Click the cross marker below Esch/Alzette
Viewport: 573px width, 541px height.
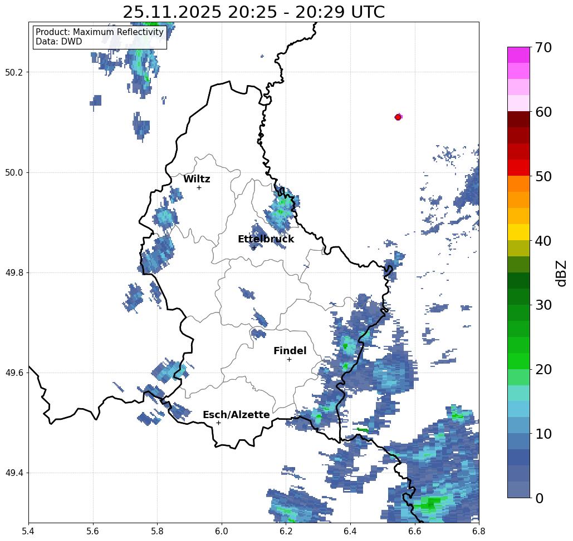tap(218, 423)
